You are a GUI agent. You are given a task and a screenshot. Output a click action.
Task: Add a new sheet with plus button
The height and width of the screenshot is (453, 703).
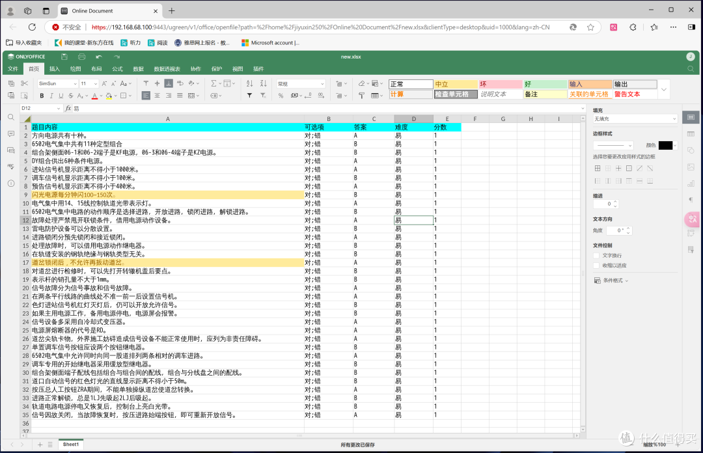pyautogui.click(x=40, y=445)
